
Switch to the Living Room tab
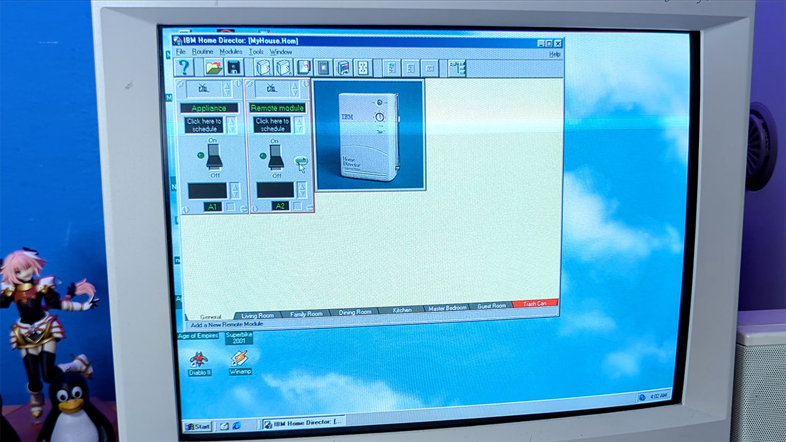258,316
